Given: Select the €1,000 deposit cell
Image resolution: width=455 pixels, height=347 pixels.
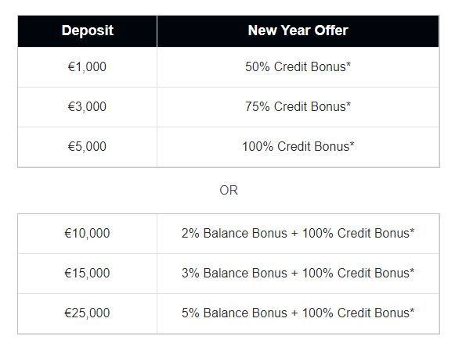Looking at the screenshot, I should pos(88,67).
